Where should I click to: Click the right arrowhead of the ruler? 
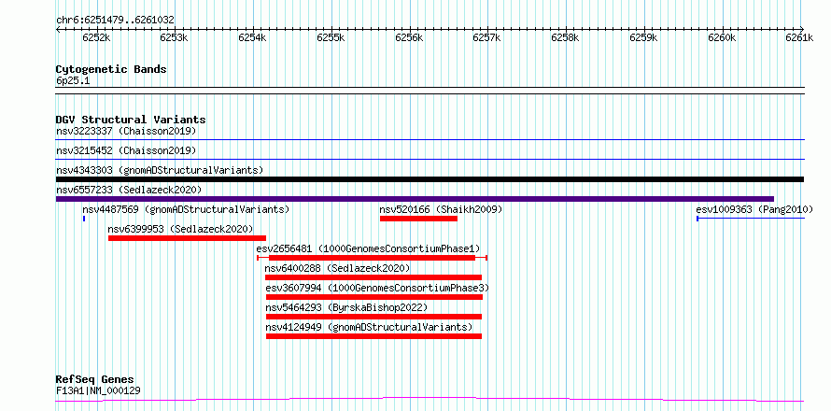[802, 29]
